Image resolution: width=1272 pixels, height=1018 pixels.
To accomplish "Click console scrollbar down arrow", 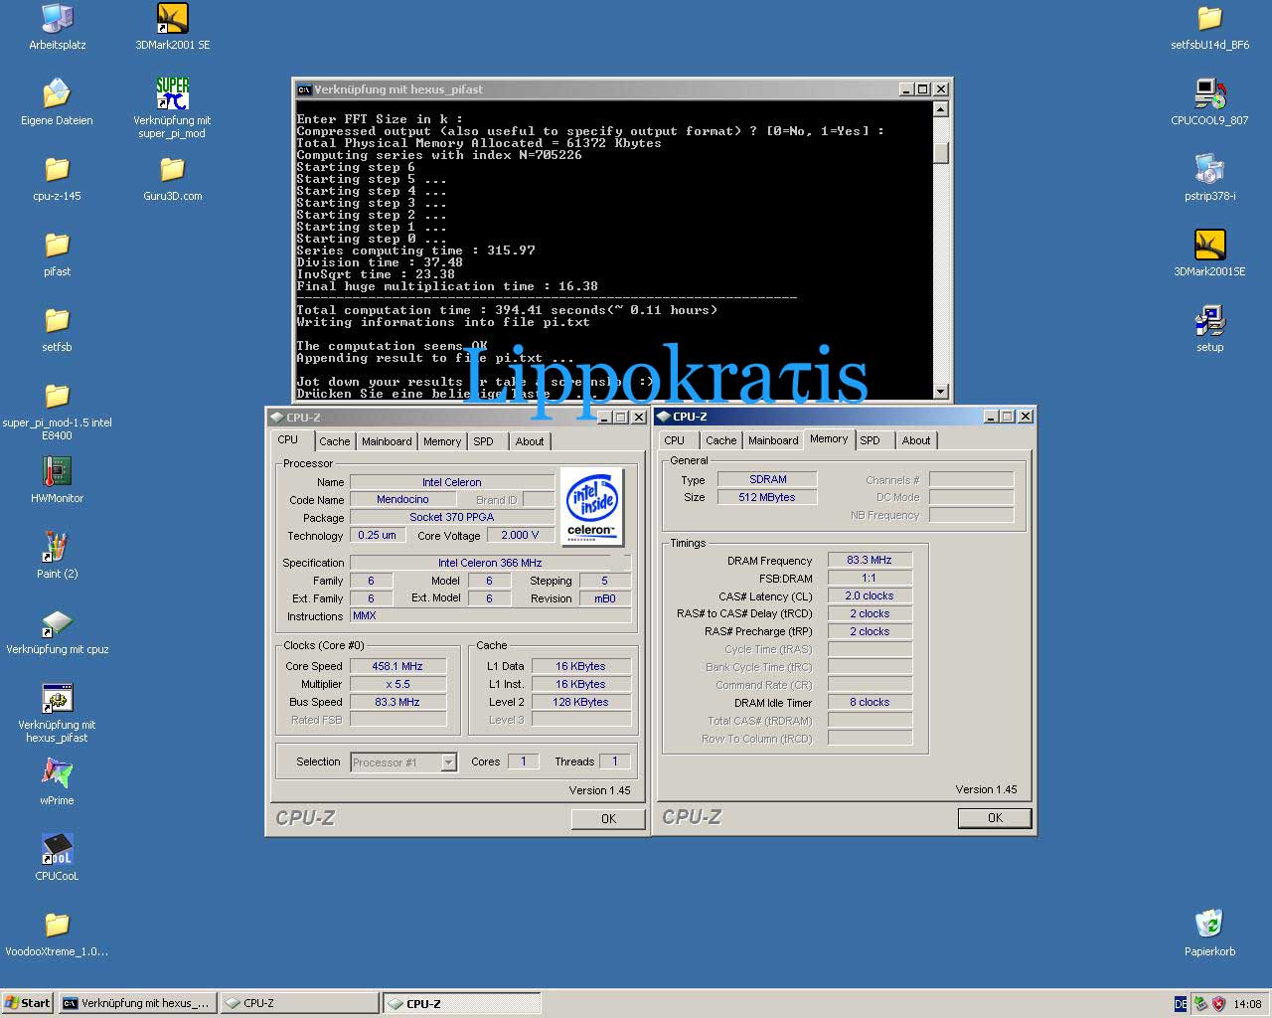I will [941, 392].
